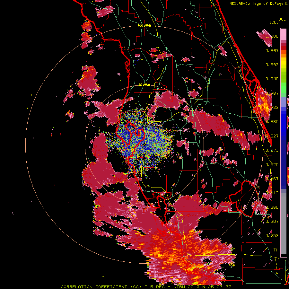This screenshot has height=289, width=289.
Task: Pick the bright green color bar segment
Action: pyautogui.click(x=284, y=87)
